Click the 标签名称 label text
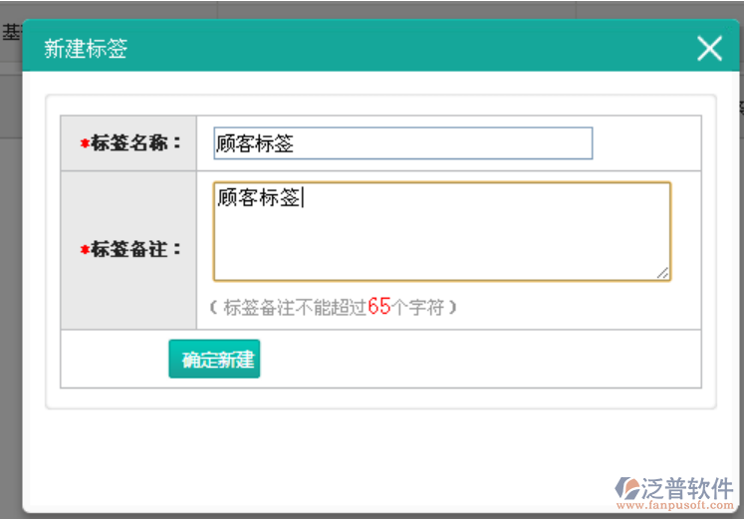This screenshot has width=744, height=521. click(x=130, y=142)
